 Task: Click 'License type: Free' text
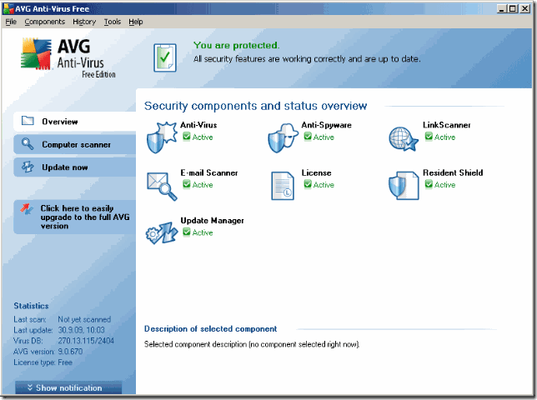click(x=43, y=362)
